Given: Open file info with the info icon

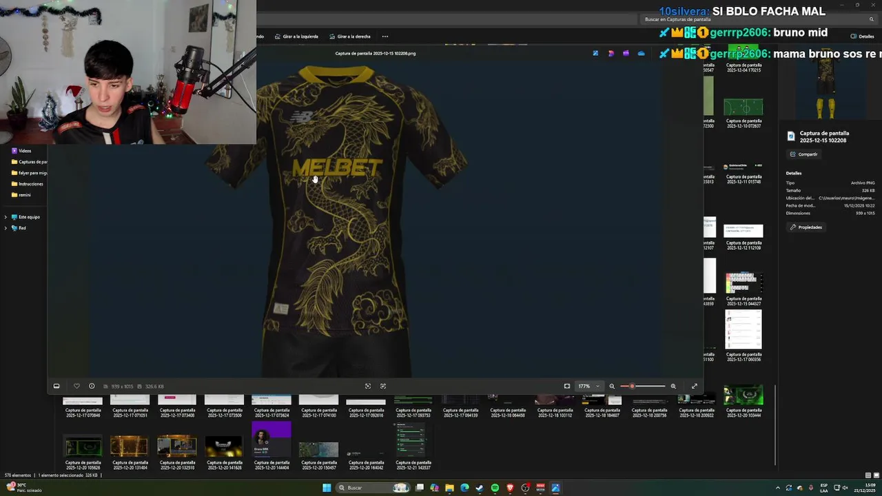Looking at the screenshot, I should (x=92, y=386).
